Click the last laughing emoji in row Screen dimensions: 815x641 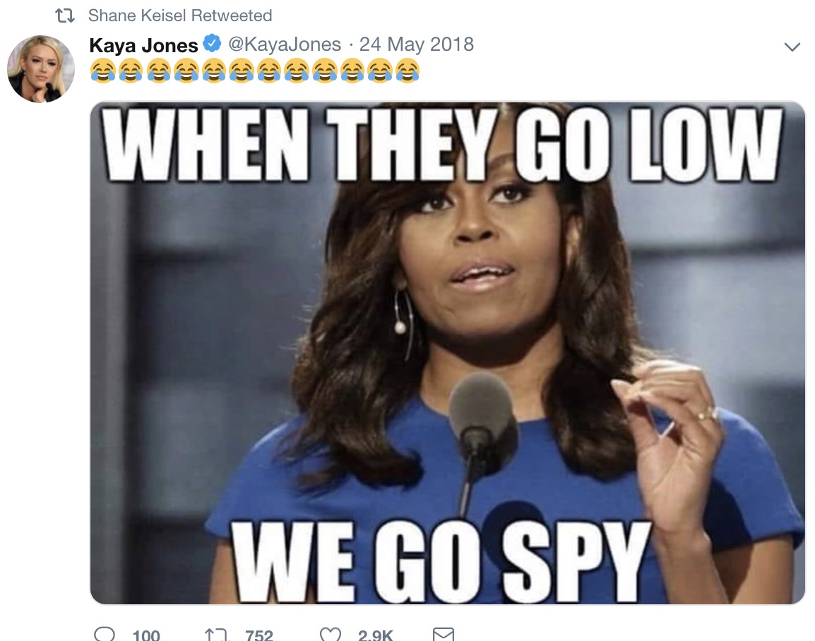point(407,71)
